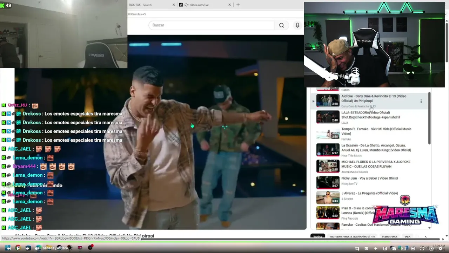Click the rewind button in the player bar
The image size is (449, 253).
click(x=8, y=248)
